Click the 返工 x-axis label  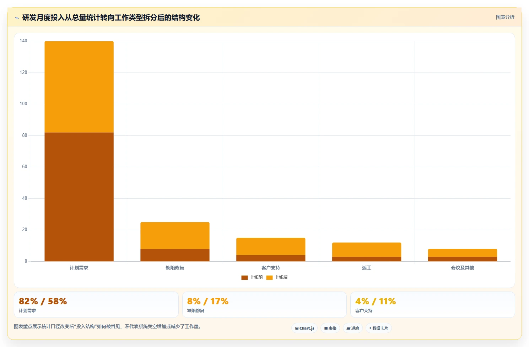click(367, 268)
